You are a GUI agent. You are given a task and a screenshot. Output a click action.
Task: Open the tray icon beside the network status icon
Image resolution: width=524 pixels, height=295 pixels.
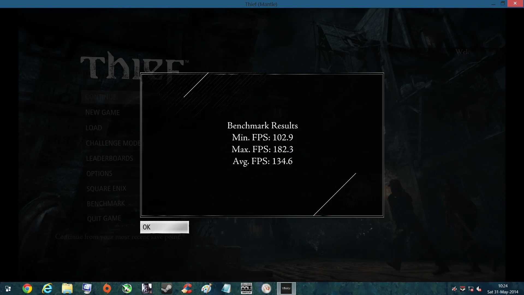click(463, 289)
